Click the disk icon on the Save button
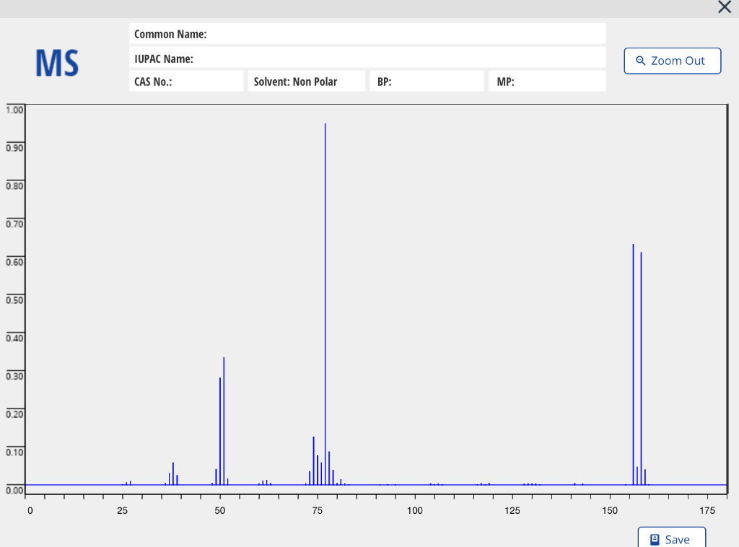The width and height of the screenshot is (739, 547). pos(653,539)
